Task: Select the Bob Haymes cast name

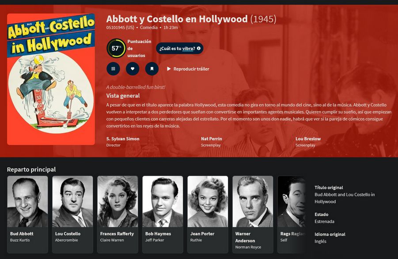Action: (x=158, y=234)
